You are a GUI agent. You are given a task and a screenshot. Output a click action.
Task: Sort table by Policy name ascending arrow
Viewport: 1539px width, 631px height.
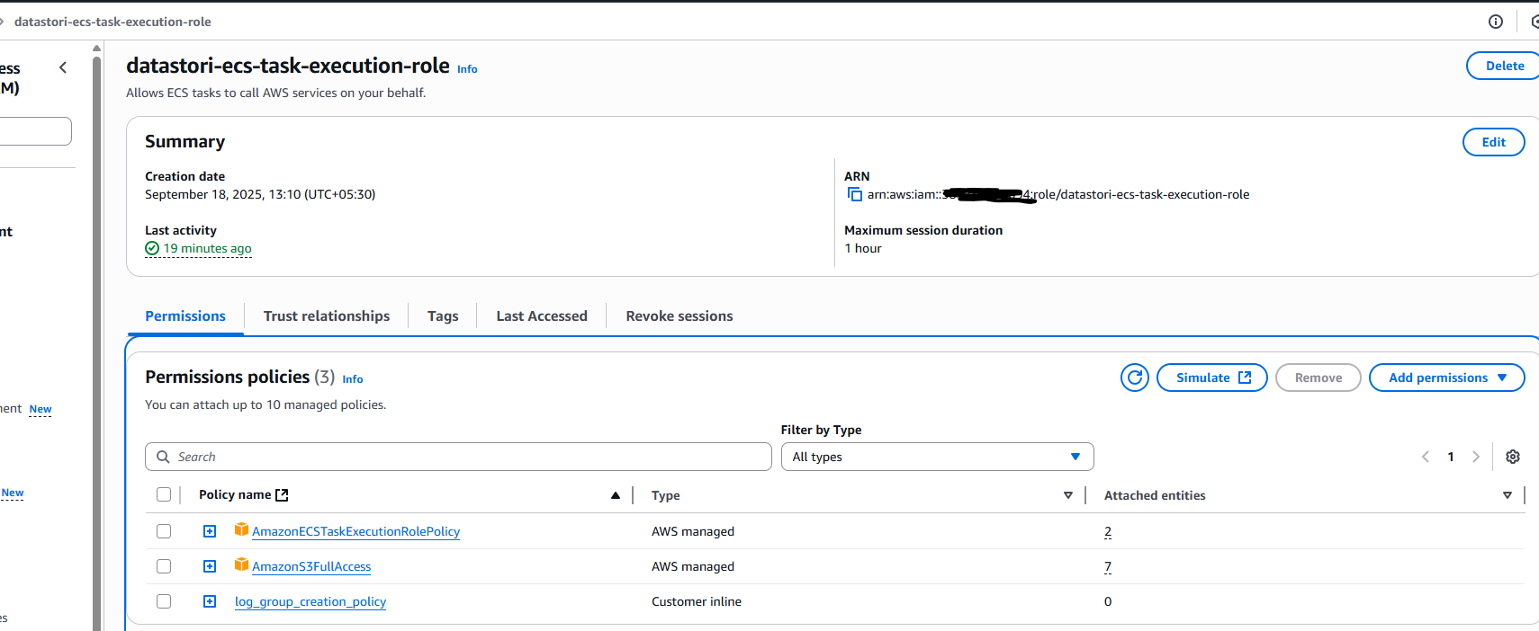(616, 495)
